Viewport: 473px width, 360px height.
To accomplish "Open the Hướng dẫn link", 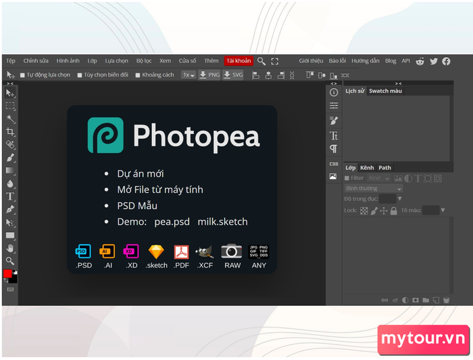I will (x=366, y=61).
